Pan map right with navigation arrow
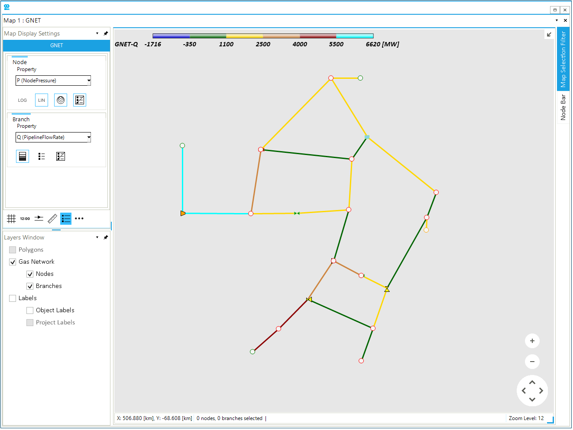Viewport: 573px width, 430px height. click(541, 391)
